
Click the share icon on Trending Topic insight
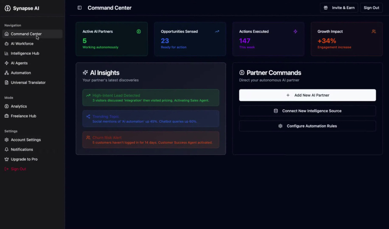88,117
